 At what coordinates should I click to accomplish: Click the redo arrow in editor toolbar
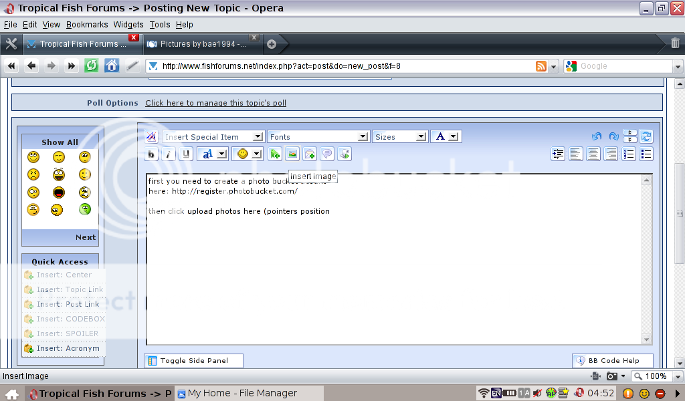pos(614,136)
